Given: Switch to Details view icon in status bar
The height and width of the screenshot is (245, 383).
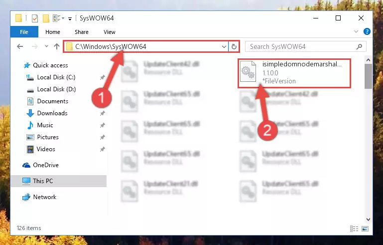Looking at the screenshot, I should pyautogui.click(x=354, y=229).
